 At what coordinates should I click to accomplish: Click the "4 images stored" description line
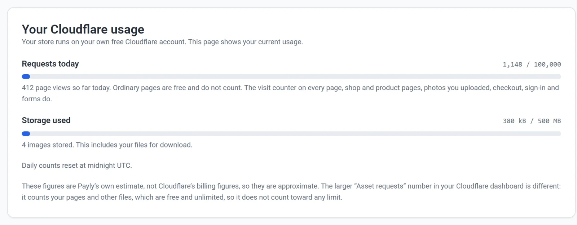click(x=107, y=145)
